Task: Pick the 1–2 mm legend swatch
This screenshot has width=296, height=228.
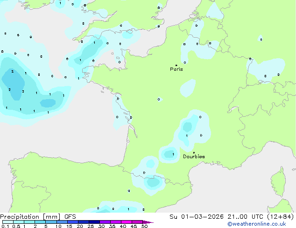Action: (29, 222)
